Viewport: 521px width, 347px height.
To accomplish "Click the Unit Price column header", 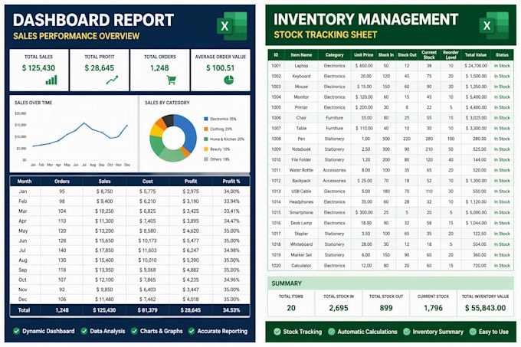I will [x=363, y=55].
